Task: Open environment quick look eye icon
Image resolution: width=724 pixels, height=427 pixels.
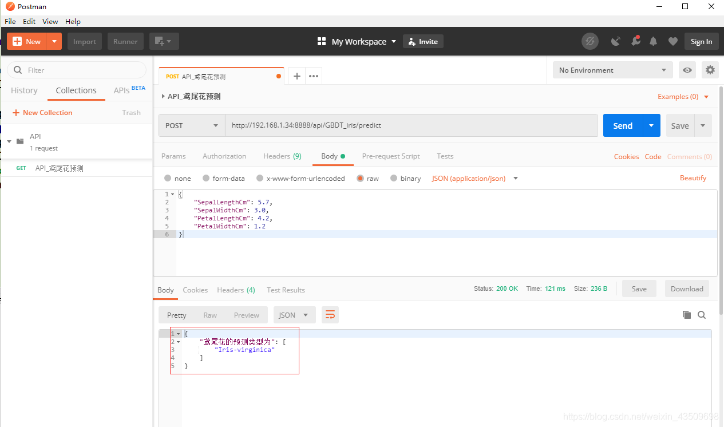Action: point(687,70)
